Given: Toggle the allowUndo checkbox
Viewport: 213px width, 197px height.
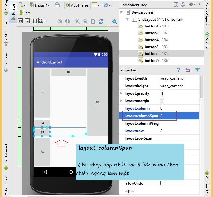Looking at the screenshot, I should pyautogui.click(x=162, y=183).
